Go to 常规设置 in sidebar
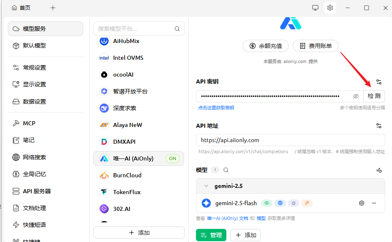The image size is (392, 242). [x=46, y=68]
